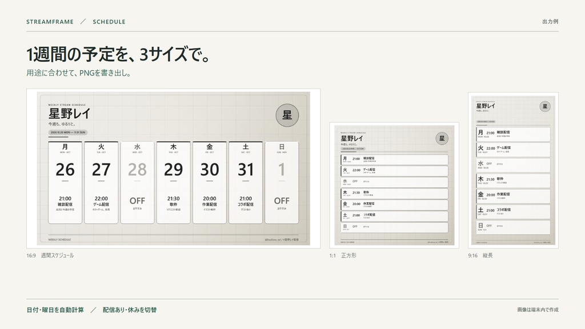Select the greyed 水 28 OFF day card
Screen dimensions: 585x329
pyautogui.click(x=137, y=182)
